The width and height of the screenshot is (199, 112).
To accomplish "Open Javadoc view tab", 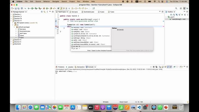I will [70, 67].
